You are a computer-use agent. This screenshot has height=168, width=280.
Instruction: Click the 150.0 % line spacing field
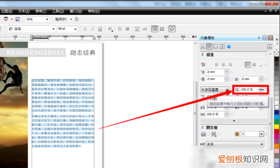pos(250,90)
